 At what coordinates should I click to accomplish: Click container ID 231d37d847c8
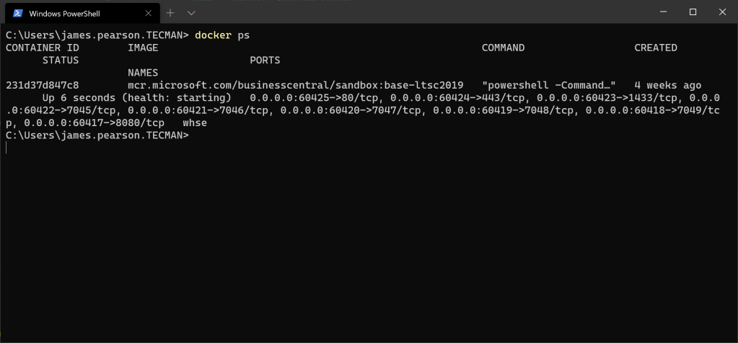(x=42, y=85)
